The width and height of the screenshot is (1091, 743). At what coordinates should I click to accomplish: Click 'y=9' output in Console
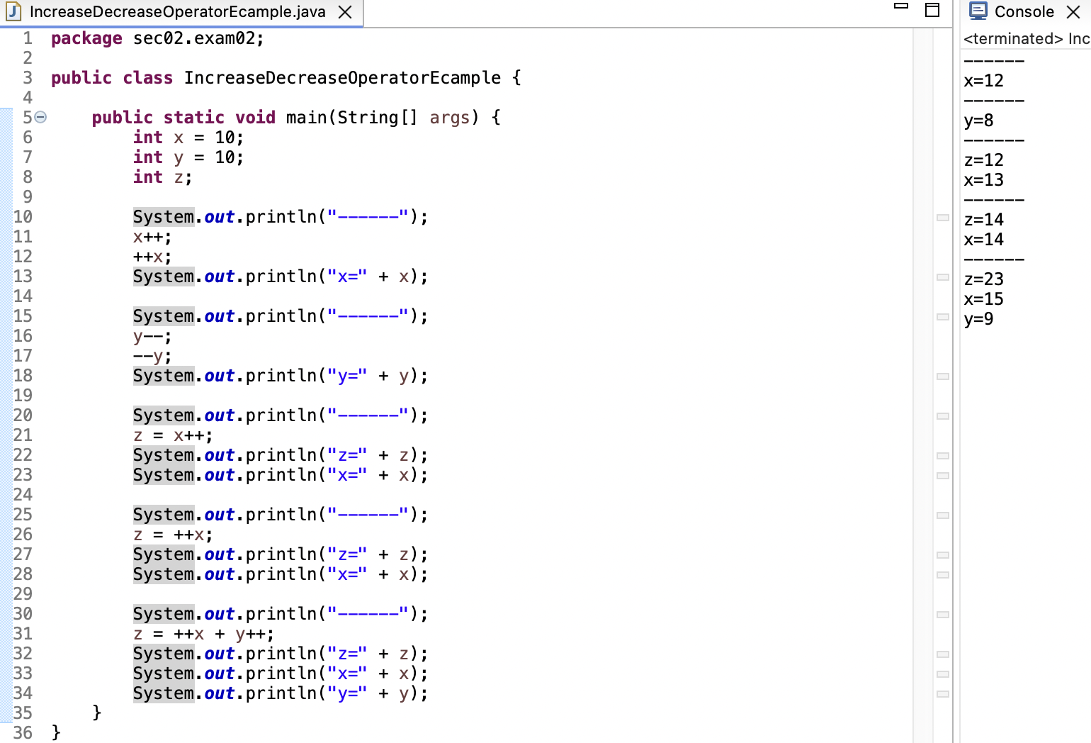tap(978, 320)
